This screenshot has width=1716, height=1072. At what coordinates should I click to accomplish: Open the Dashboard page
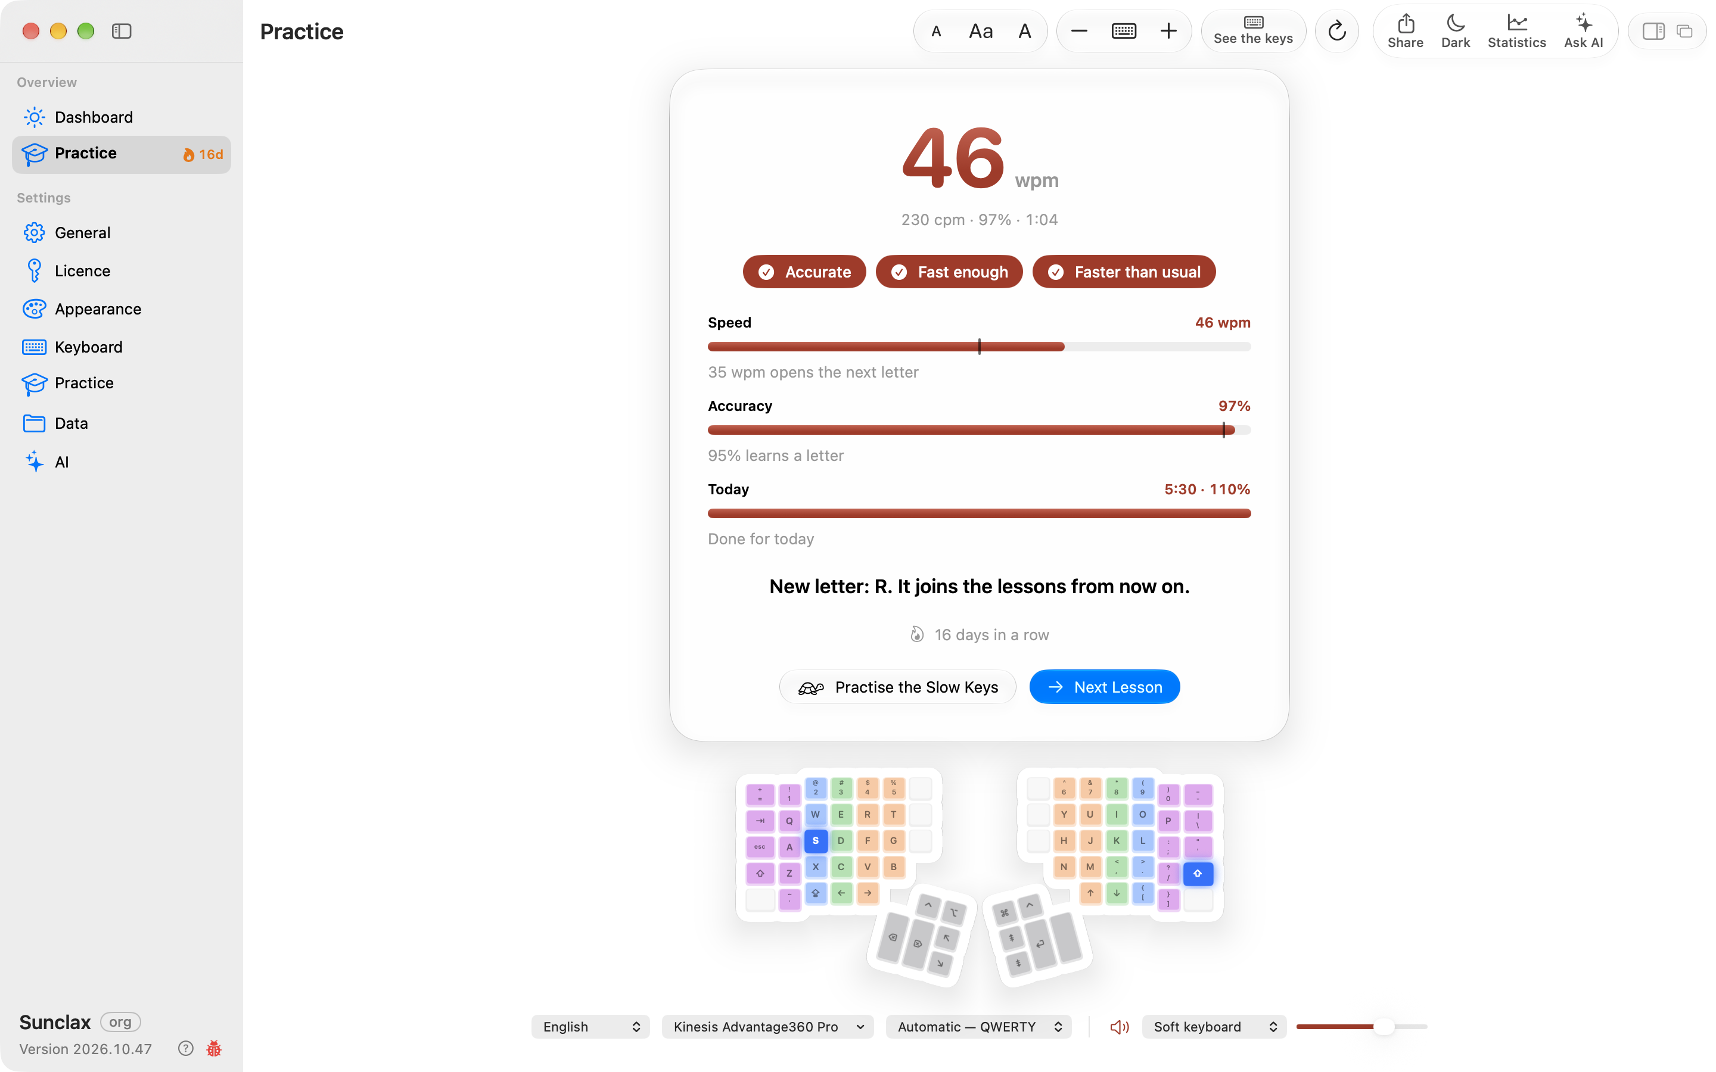[122, 117]
